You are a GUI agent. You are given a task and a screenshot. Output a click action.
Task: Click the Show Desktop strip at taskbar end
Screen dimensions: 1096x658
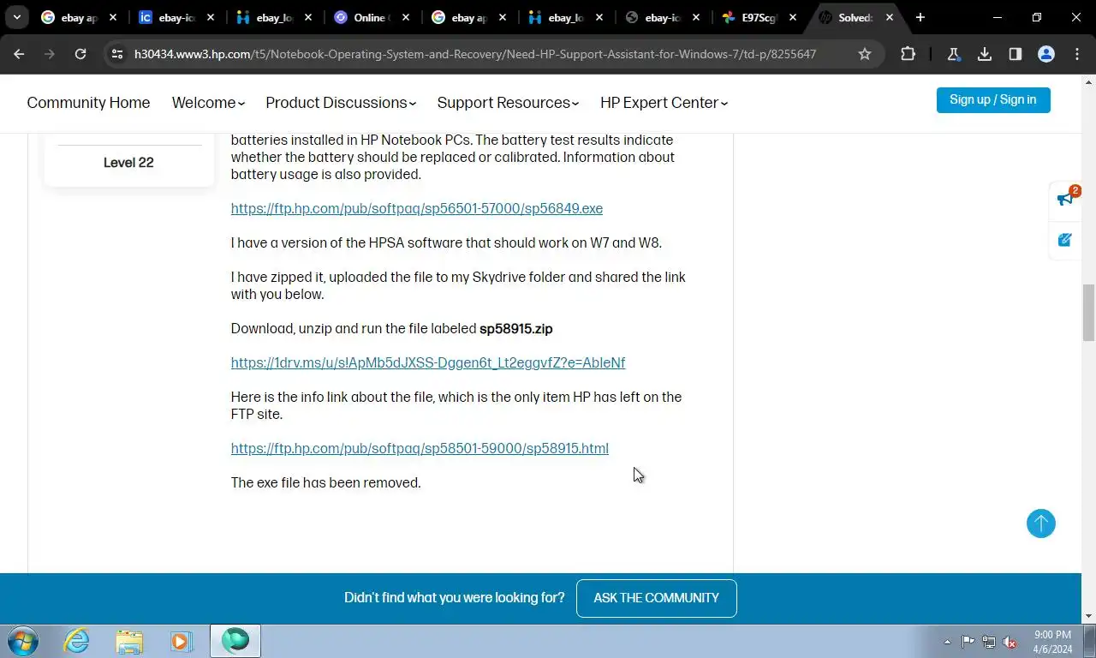click(x=1090, y=641)
